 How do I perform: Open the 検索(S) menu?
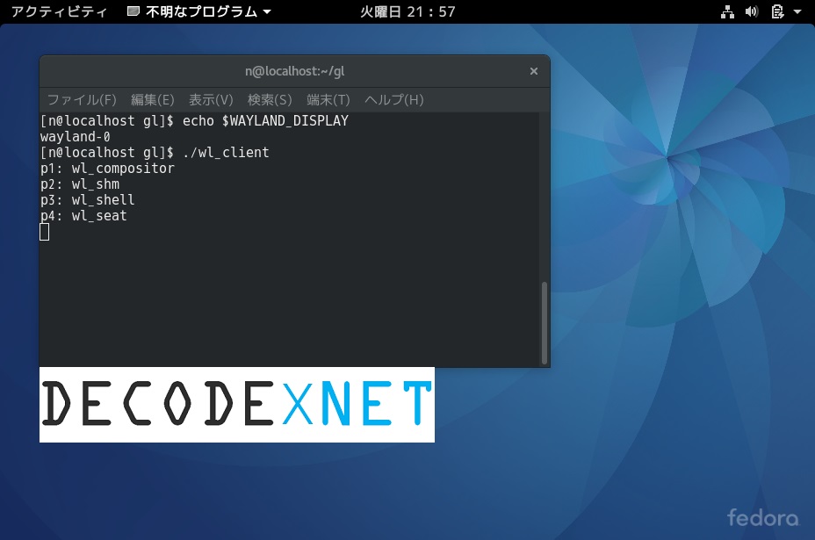(x=270, y=100)
